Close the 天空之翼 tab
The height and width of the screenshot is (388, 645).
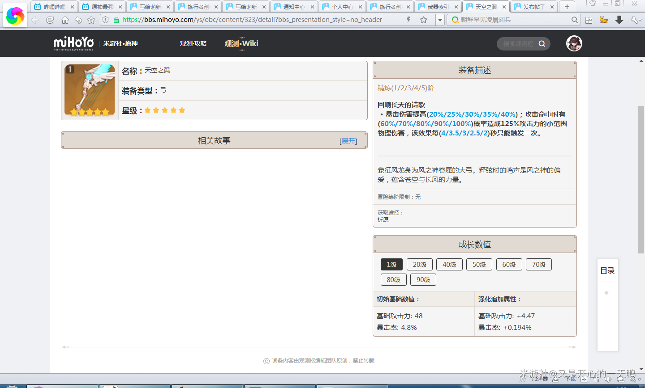point(504,7)
